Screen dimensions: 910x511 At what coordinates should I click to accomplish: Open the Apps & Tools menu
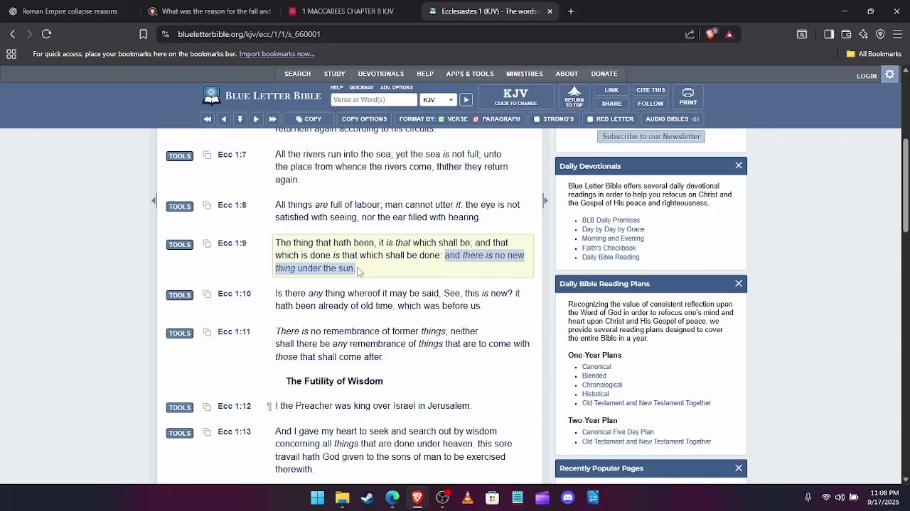coord(470,74)
